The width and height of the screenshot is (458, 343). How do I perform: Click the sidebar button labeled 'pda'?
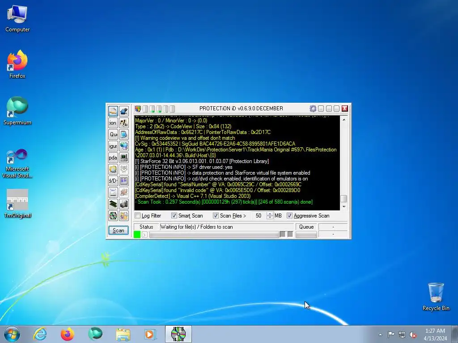tap(113, 158)
